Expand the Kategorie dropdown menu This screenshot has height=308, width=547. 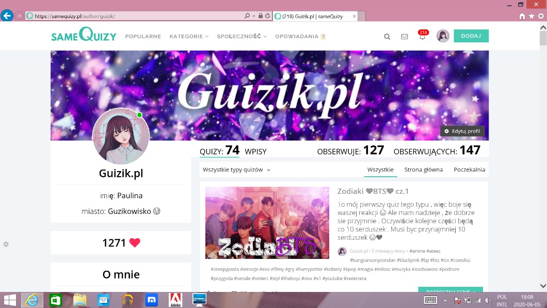point(189,37)
